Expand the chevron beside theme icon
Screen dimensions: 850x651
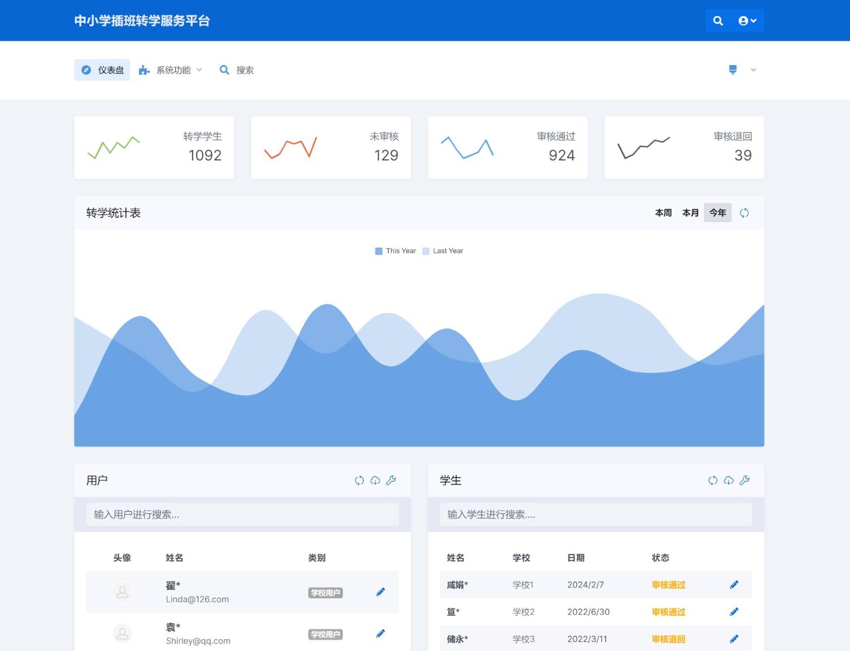pos(753,70)
